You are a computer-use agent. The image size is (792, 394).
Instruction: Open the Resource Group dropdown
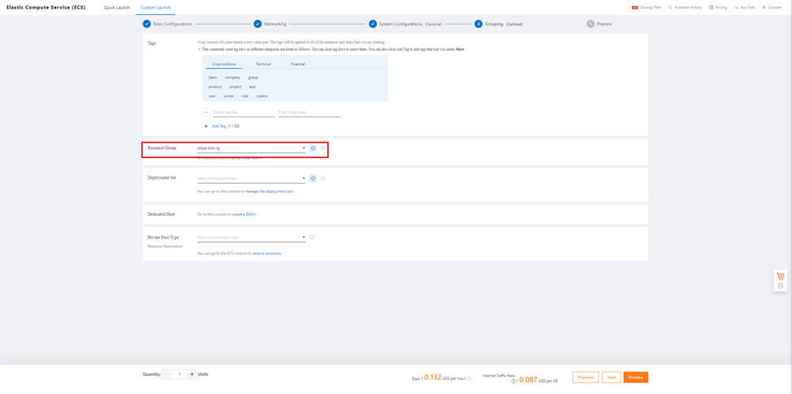pyautogui.click(x=251, y=148)
